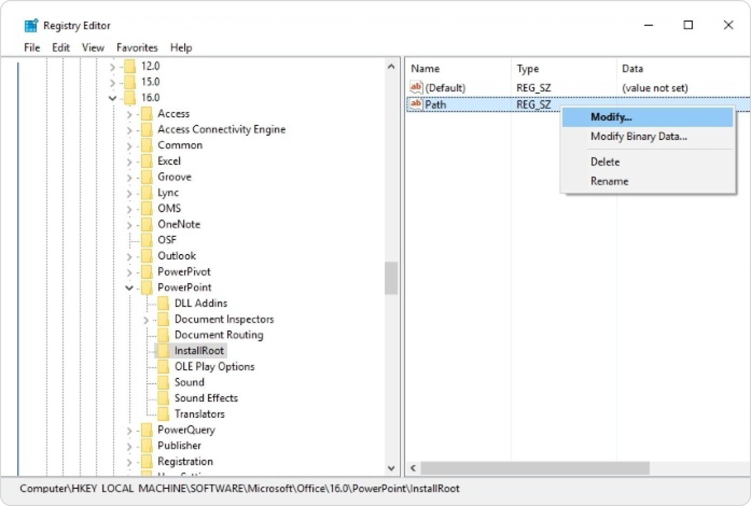Click the folder icon next to Outlook
751x506 pixels.
click(146, 256)
